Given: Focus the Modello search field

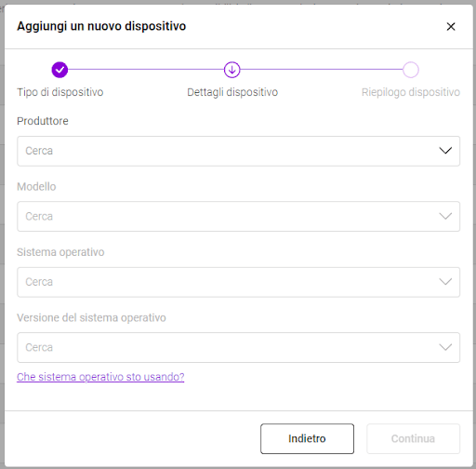Looking at the screenshot, I should point(238,217).
